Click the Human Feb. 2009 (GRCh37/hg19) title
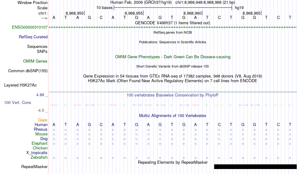The image size is (297, 174). click(x=141, y=2)
